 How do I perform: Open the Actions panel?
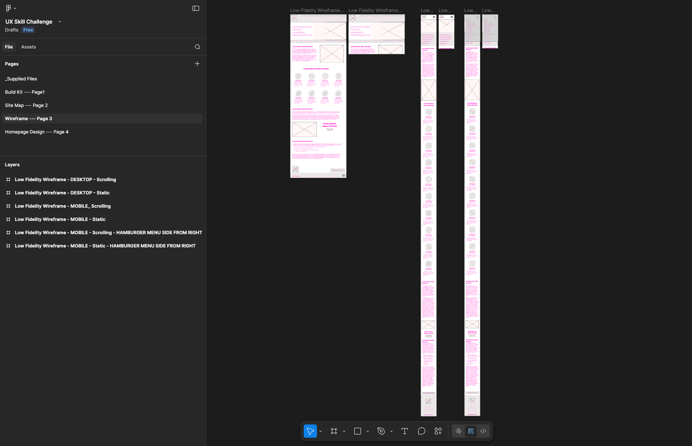438,431
